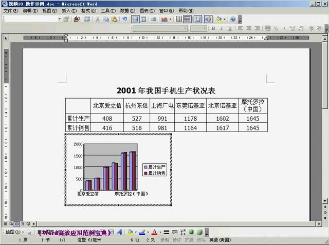Open the Dash Style icon
This screenshot has height=245, width=329.
click(175, 232)
